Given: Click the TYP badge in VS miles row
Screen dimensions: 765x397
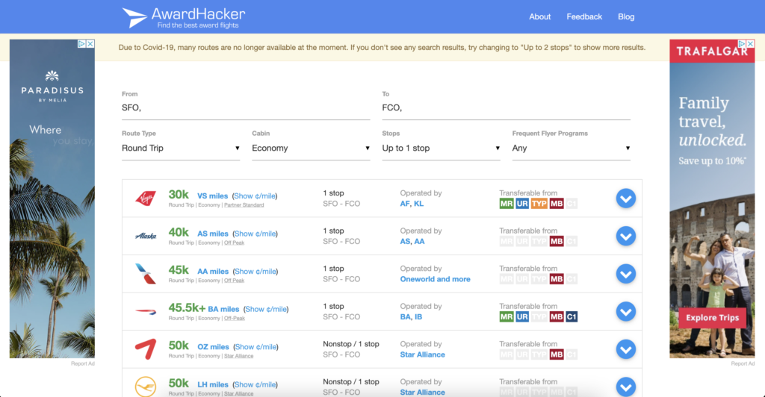Looking at the screenshot, I should point(539,204).
